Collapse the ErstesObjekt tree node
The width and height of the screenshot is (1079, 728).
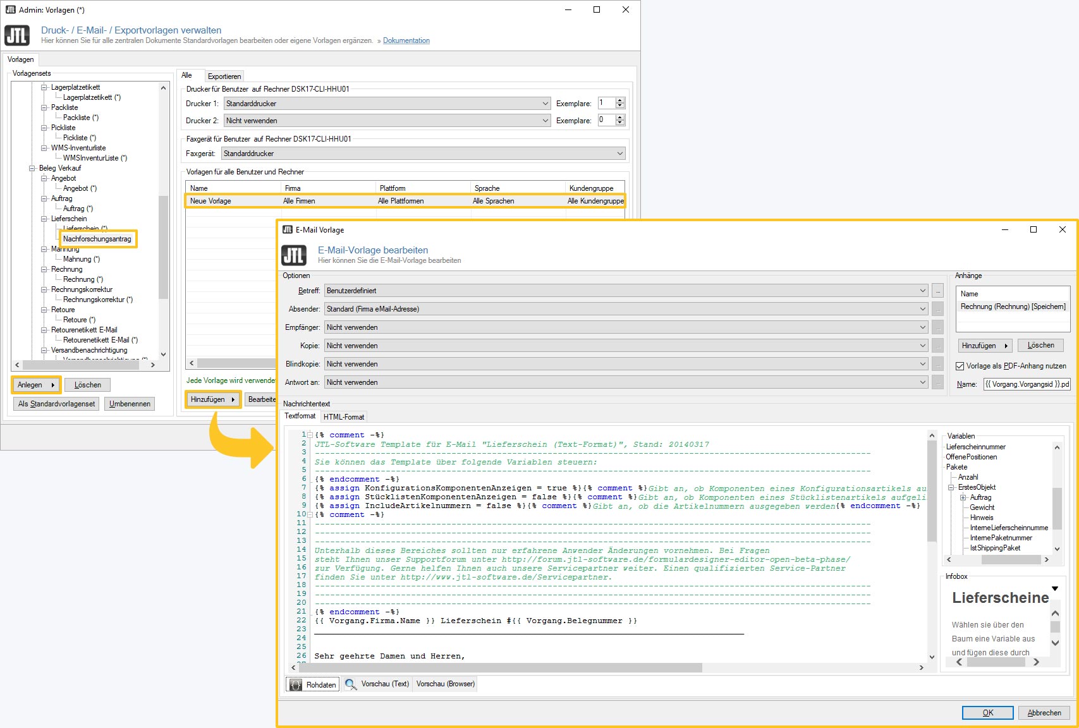(951, 487)
